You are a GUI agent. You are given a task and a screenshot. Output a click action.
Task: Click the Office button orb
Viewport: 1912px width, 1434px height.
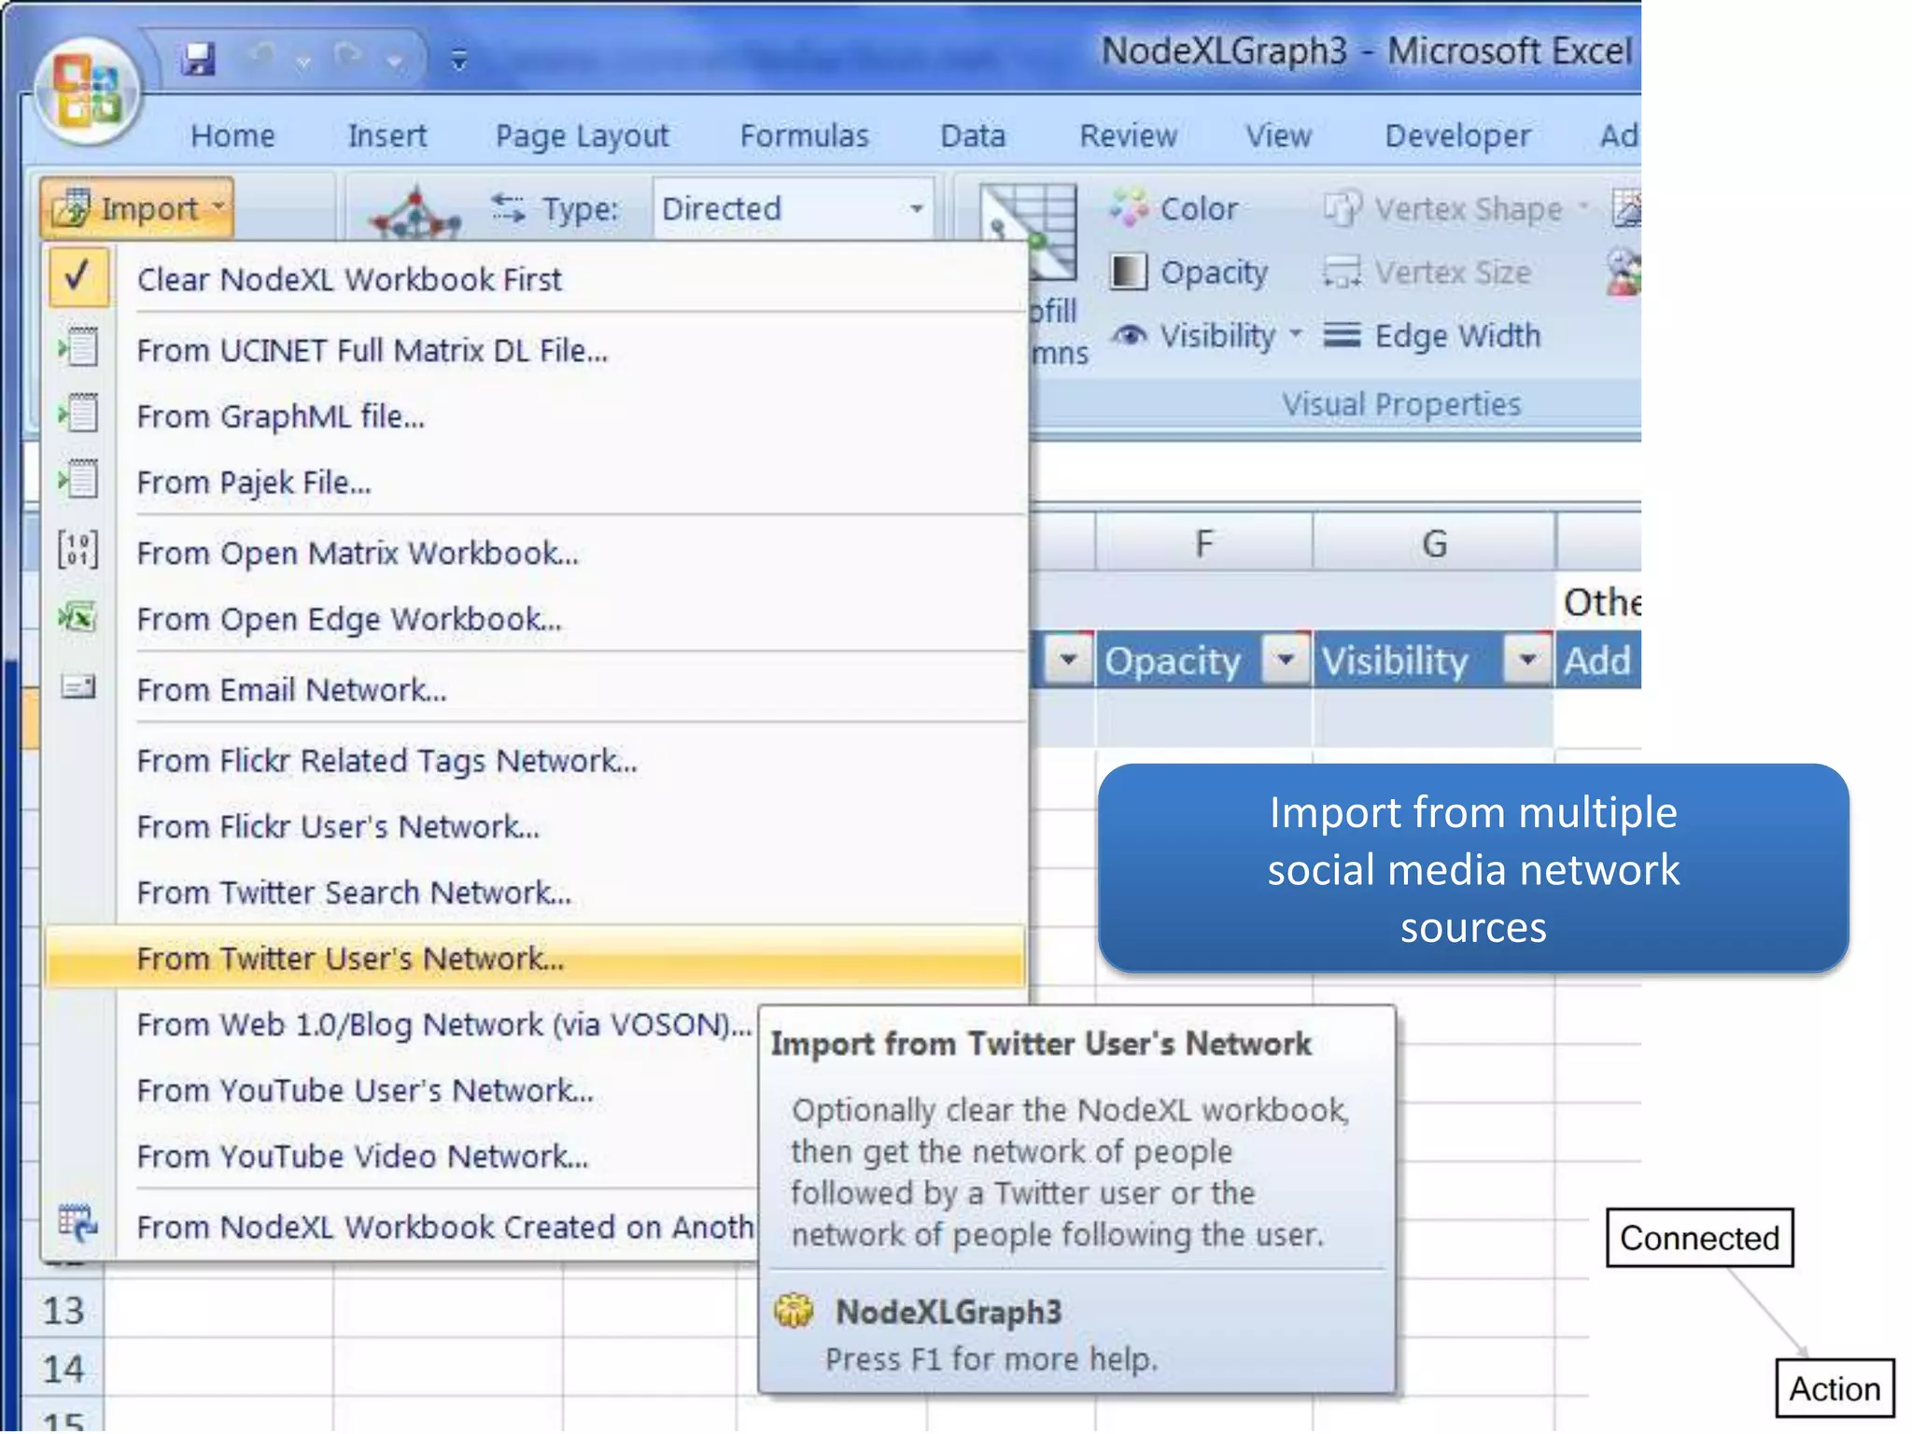coord(88,92)
